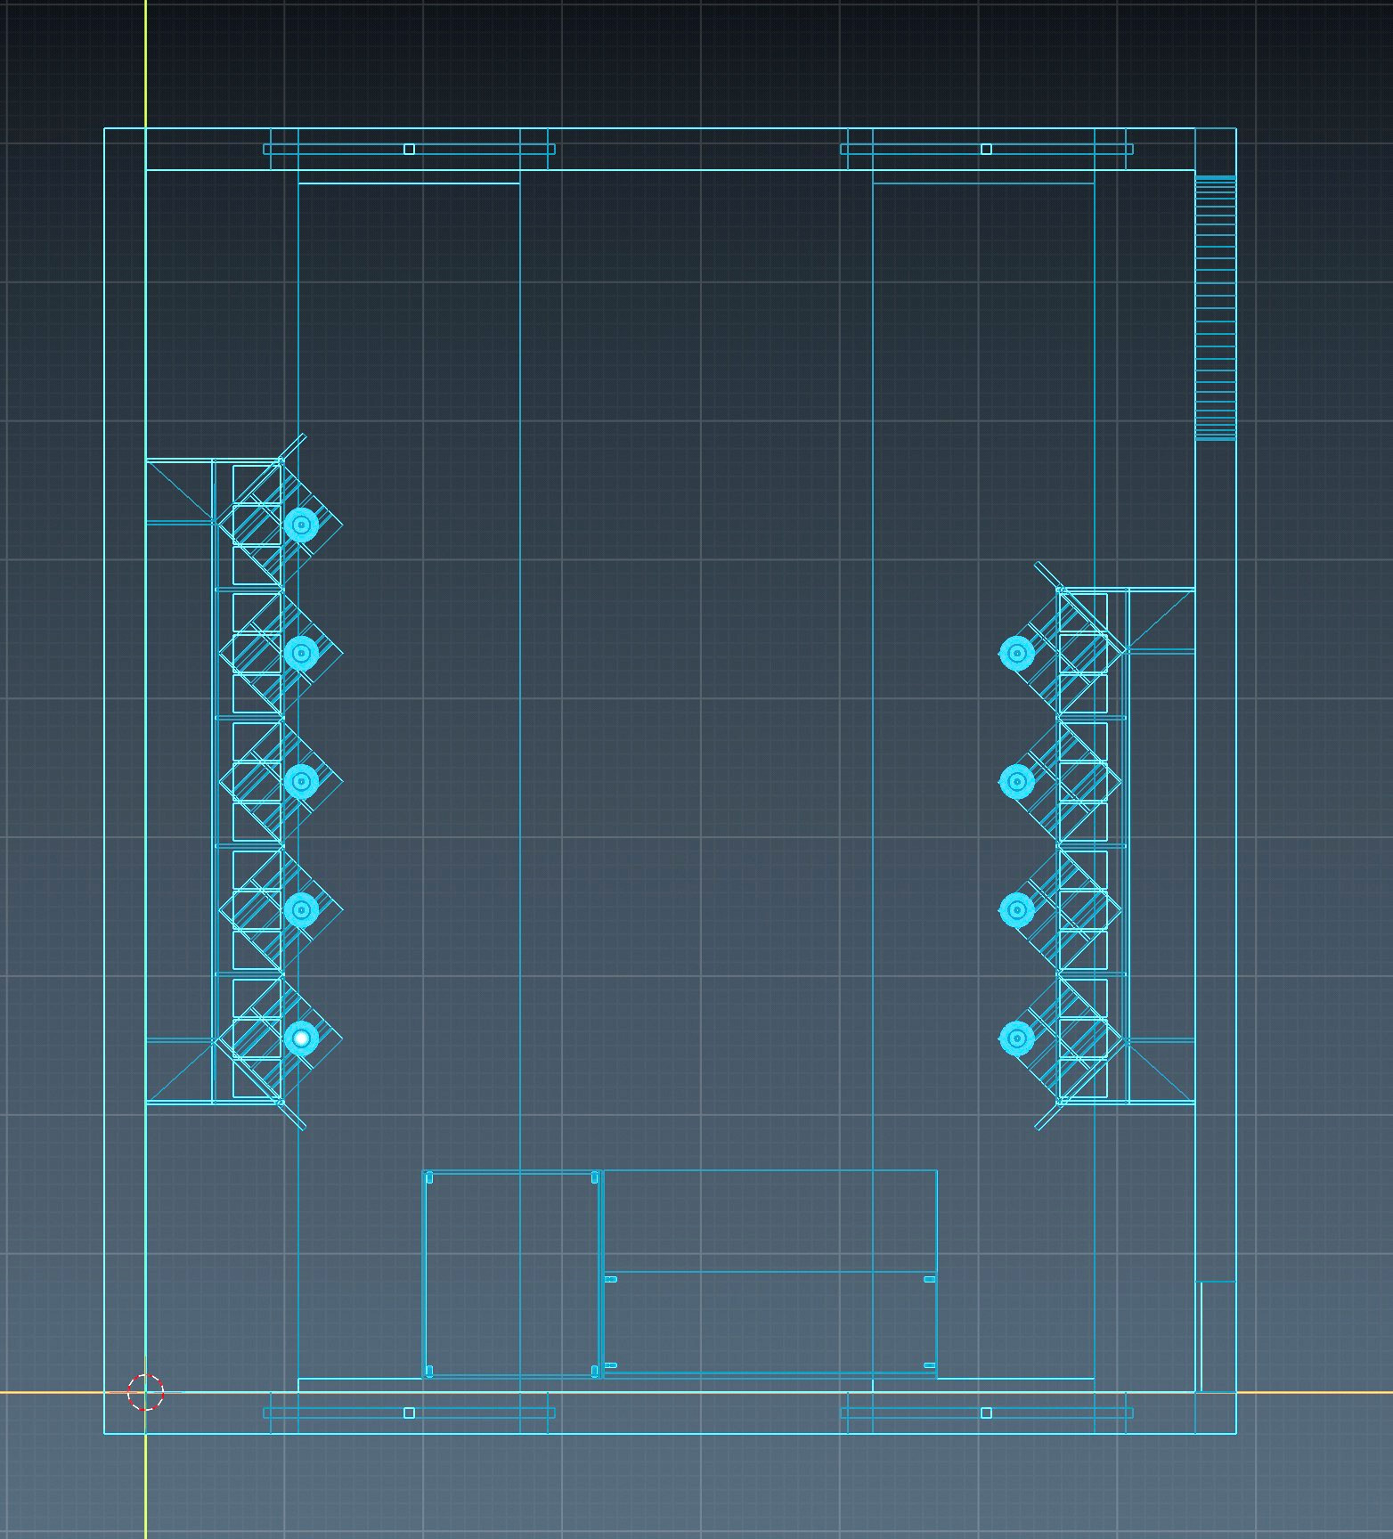Select the bottom circular symbol in right column
Viewport: 1393px width, 1539px height.
tap(1016, 1038)
